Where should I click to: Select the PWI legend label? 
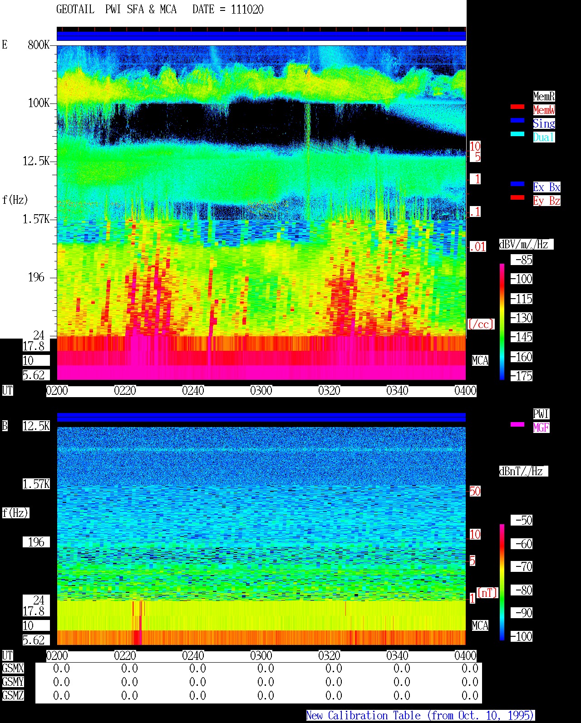[x=541, y=414]
